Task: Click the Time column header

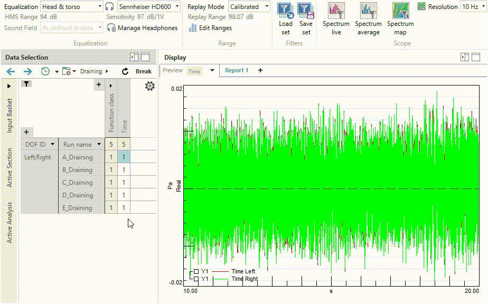Action: tap(124, 126)
